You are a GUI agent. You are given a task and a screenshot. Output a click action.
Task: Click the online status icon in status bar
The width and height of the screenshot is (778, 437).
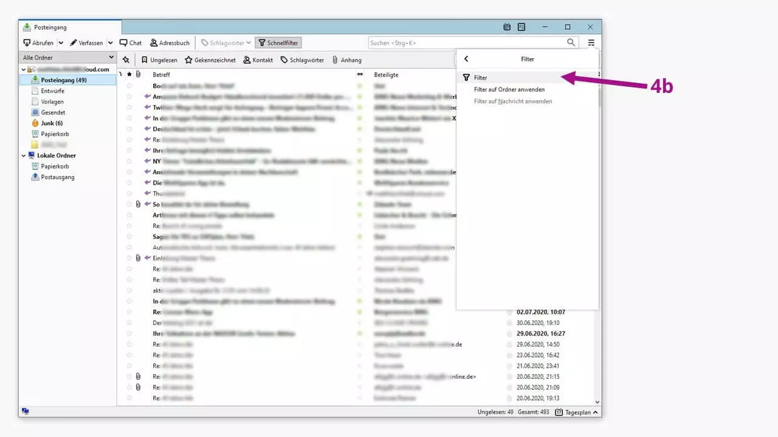[x=25, y=412]
